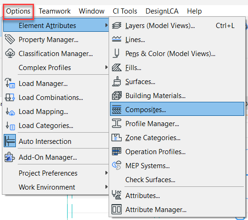This screenshot has width=248, height=220.
Task: Click the Building Materials brick icon
Action: coord(117,96)
